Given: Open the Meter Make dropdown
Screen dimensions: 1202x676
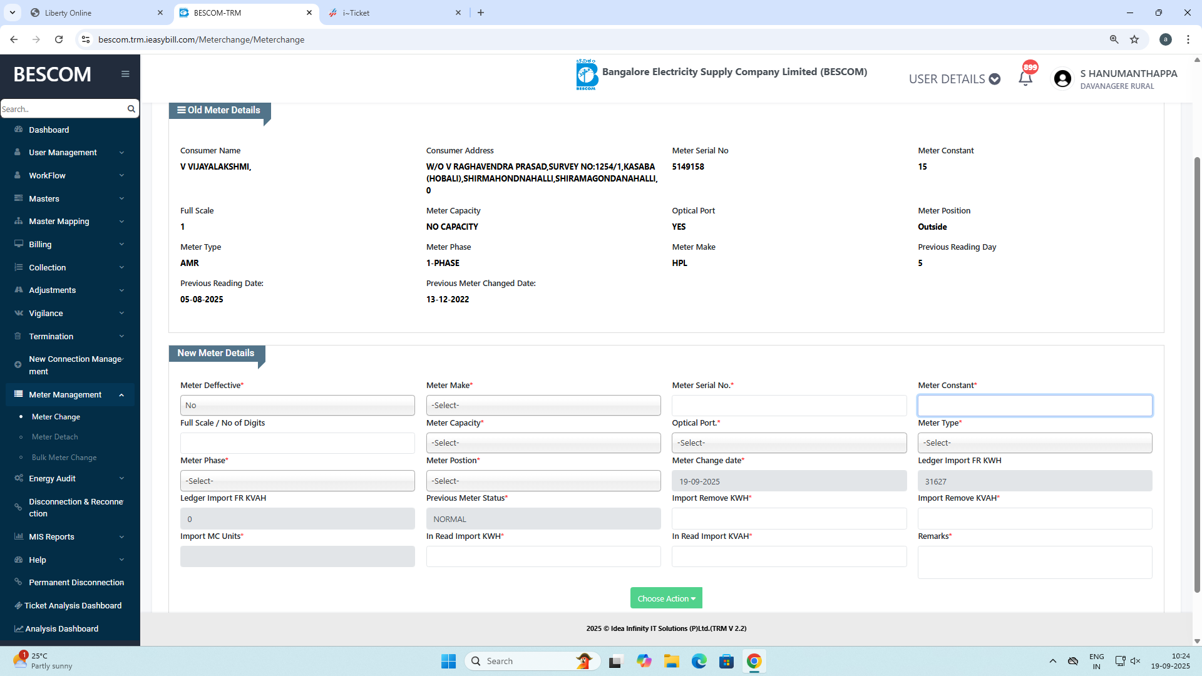Looking at the screenshot, I should [543, 406].
